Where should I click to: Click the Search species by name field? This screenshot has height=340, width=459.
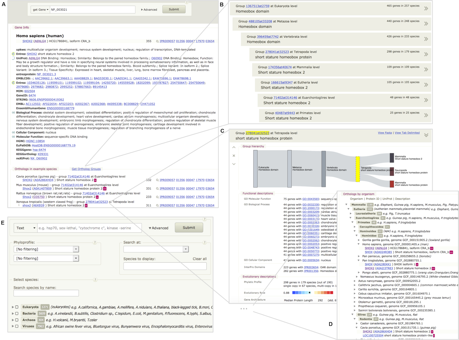point(46,293)
